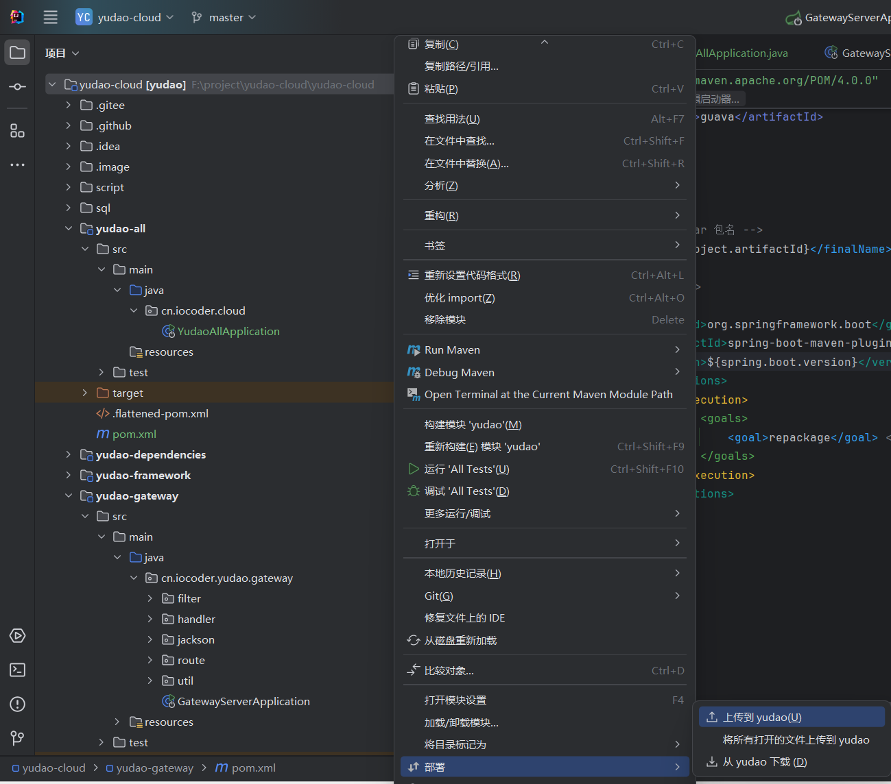Viewport: 891px width, 784px height.
Task: Open the master branch dropdown
Action: tap(233, 17)
